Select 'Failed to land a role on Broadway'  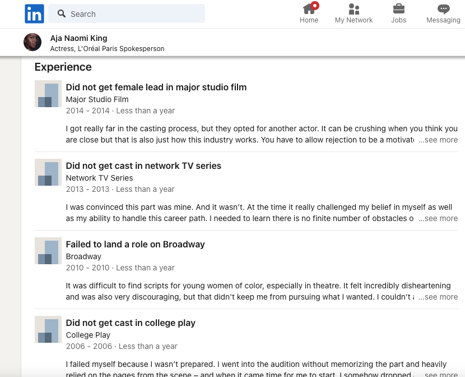coord(135,244)
